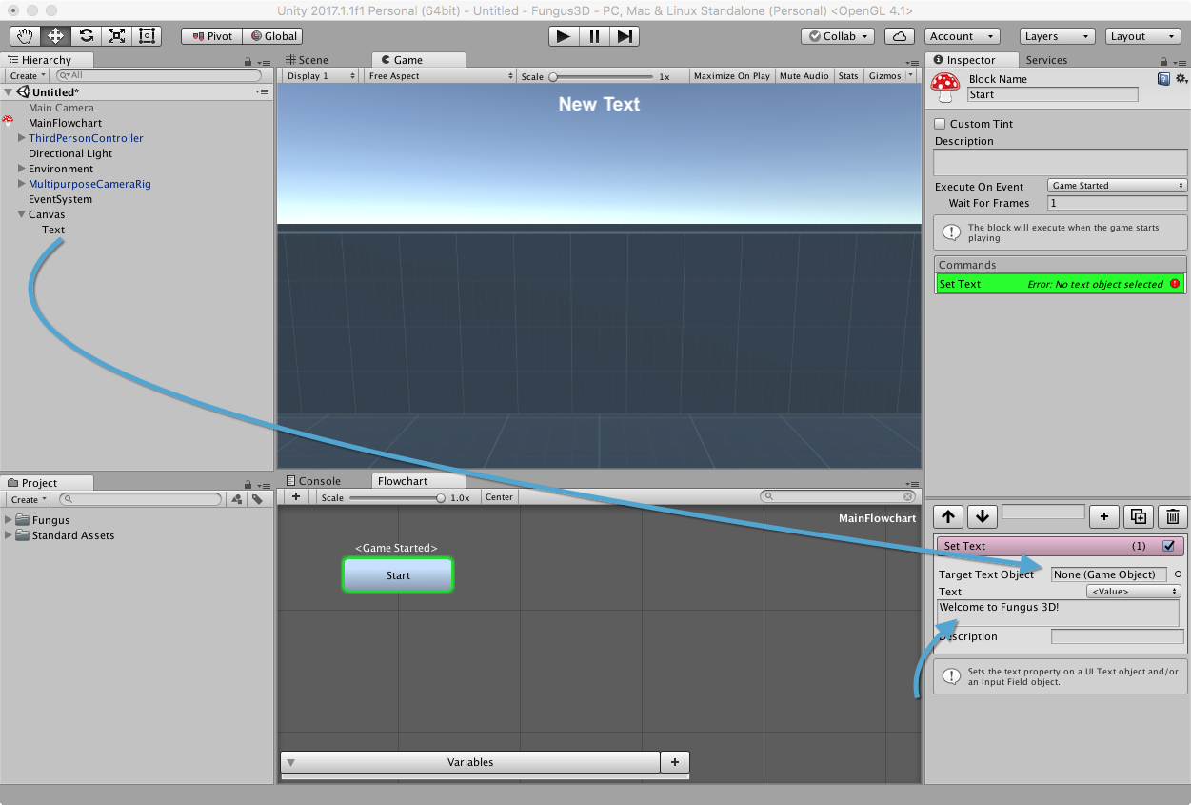Step forward one frame
Image resolution: width=1191 pixels, height=805 pixels.
625,36
